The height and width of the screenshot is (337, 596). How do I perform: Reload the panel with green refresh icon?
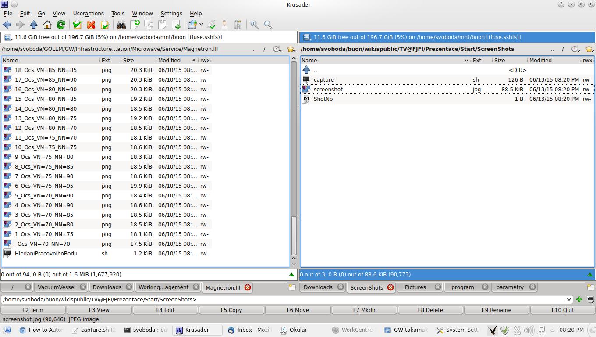tap(61, 25)
